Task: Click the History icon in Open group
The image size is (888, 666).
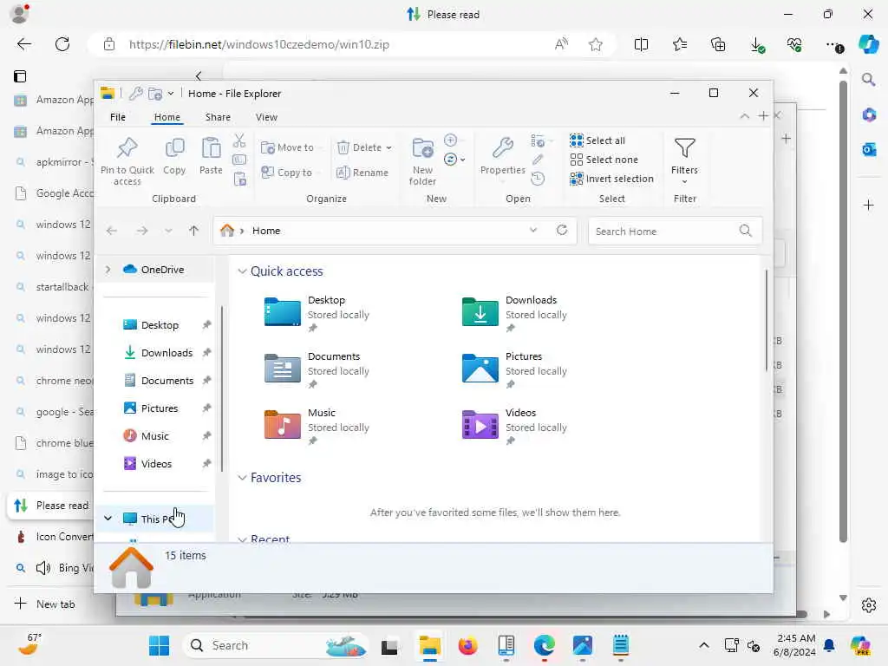Action: point(538,179)
